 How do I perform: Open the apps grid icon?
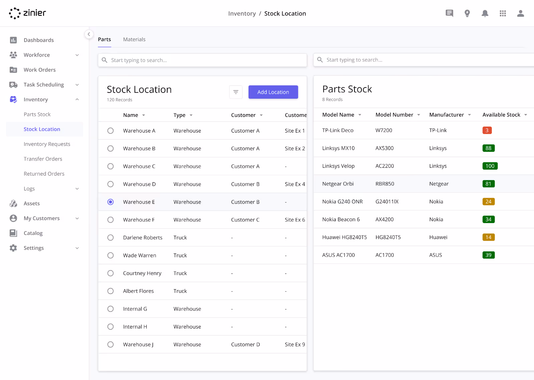(503, 13)
